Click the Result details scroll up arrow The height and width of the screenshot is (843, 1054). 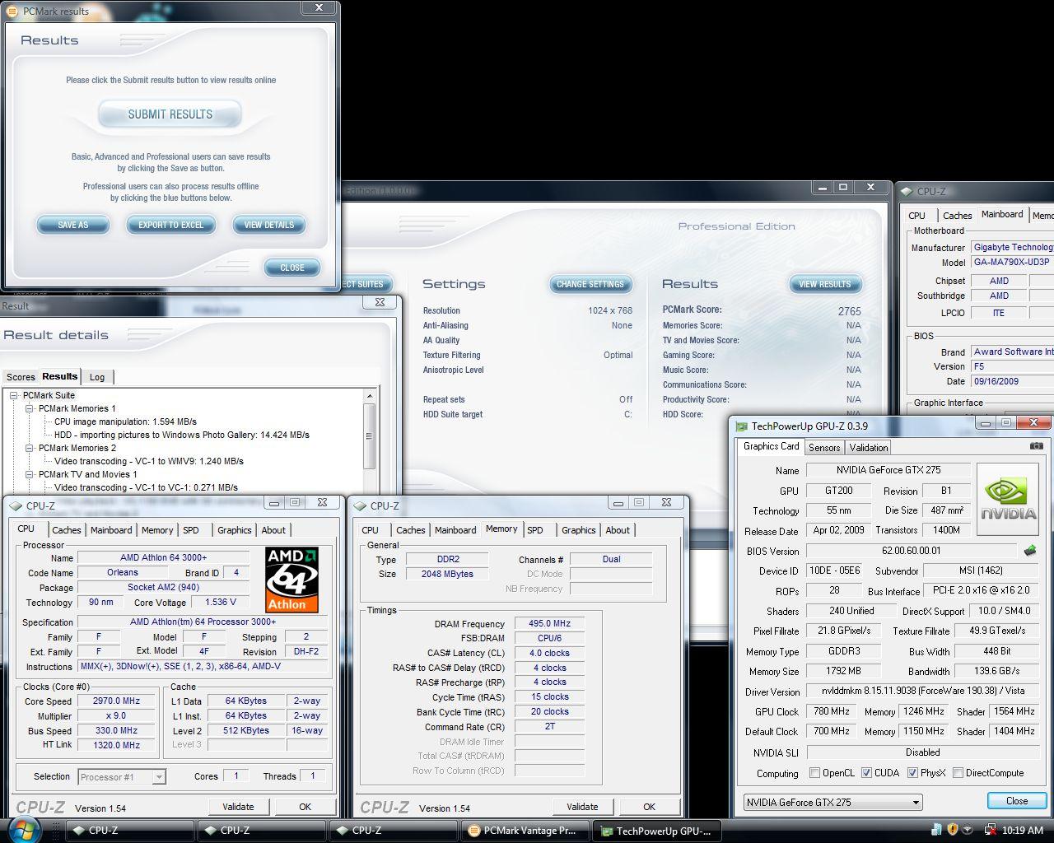(369, 396)
